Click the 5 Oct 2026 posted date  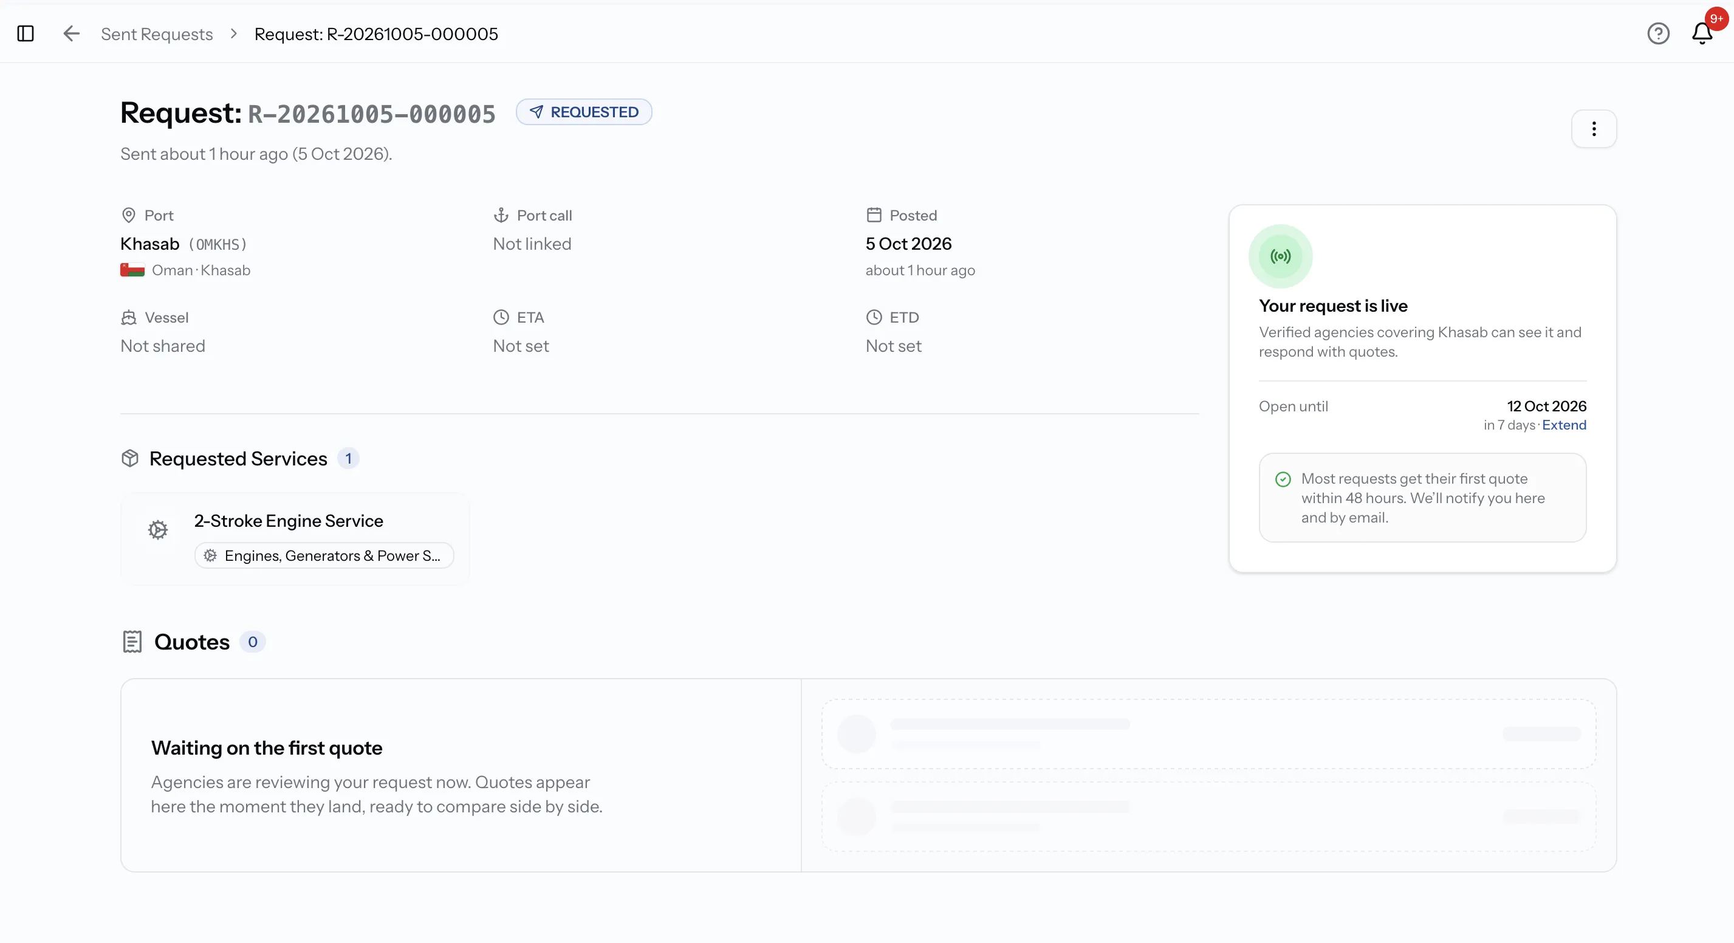909,244
